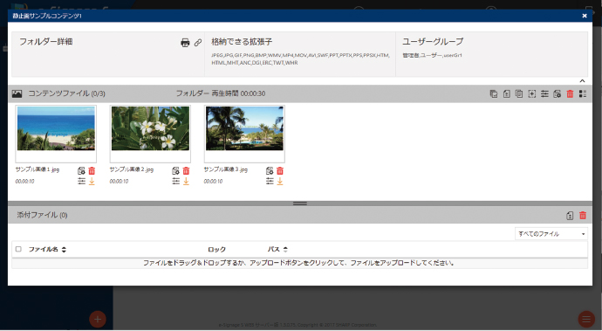Click the サンプル画像1.jpg file name
602x331 pixels.
38,169
